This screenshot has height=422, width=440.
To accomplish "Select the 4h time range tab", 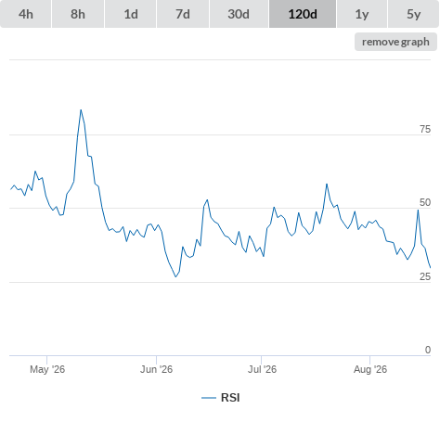I will 26,14.
